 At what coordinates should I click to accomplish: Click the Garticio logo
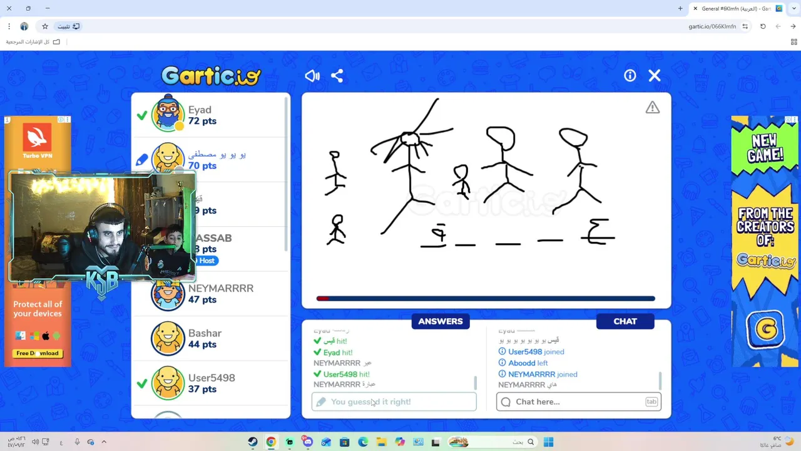[x=211, y=76]
